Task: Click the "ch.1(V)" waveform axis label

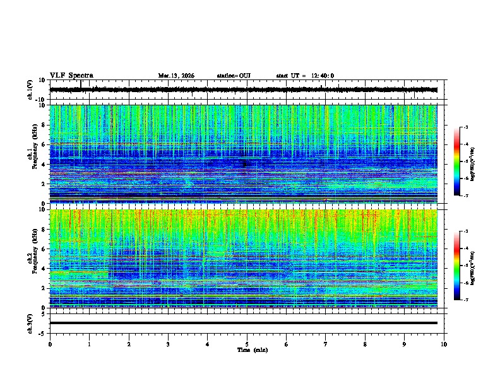Action: pyautogui.click(x=30, y=90)
